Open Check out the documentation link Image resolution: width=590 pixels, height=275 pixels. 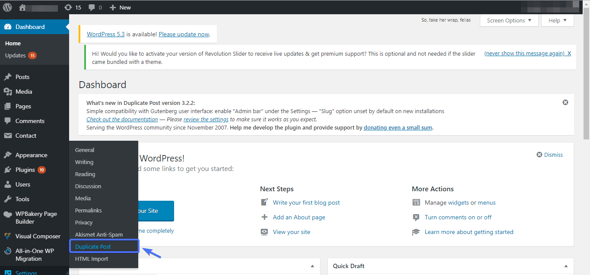(x=122, y=119)
